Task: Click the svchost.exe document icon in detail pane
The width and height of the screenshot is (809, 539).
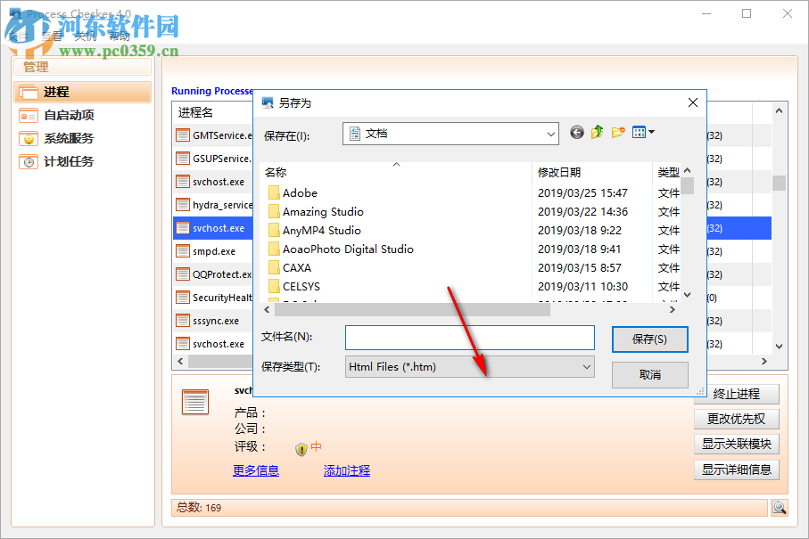Action: [x=194, y=401]
